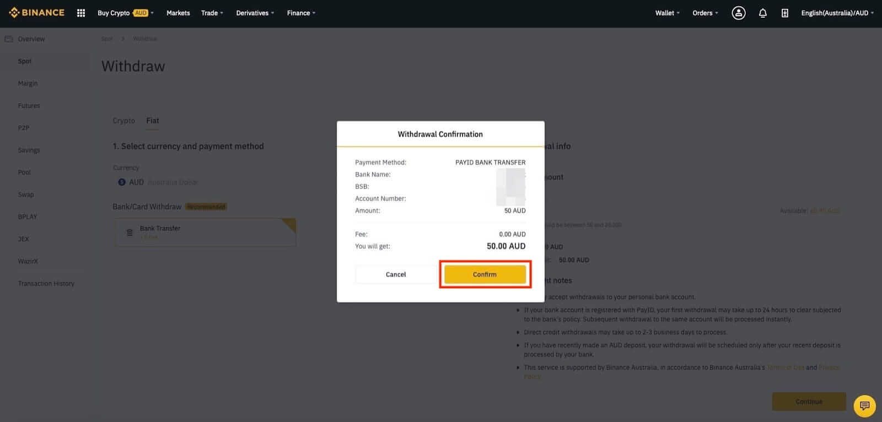
Task: Cancel the withdrawal confirmation
Action: [x=395, y=274]
